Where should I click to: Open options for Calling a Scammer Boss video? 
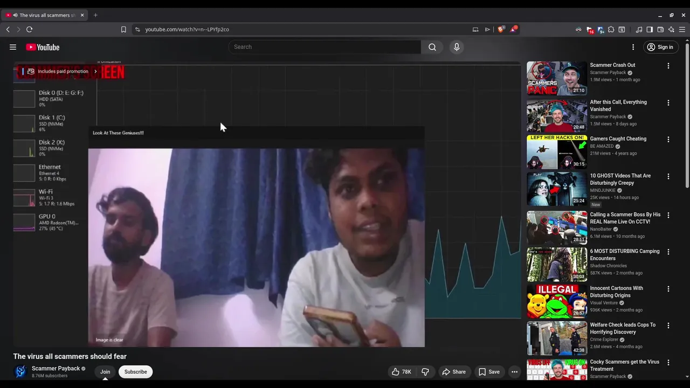pyautogui.click(x=668, y=215)
